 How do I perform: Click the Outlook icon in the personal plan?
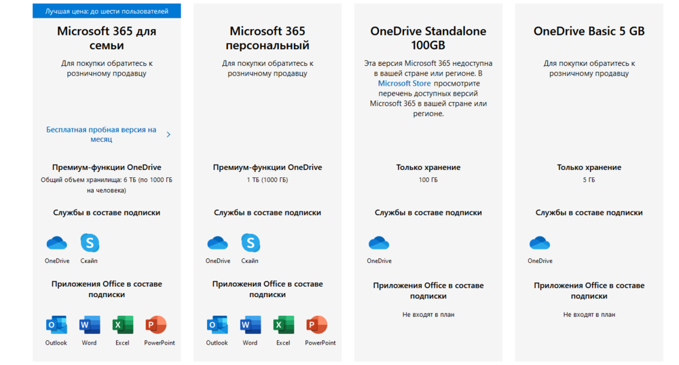(x=217, y=325)
